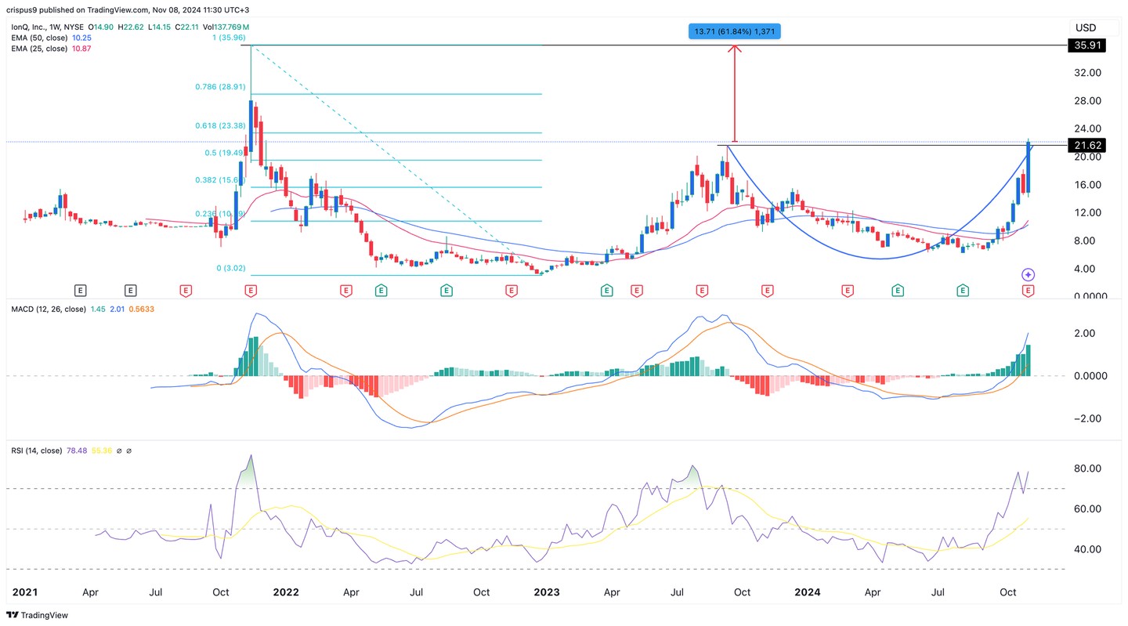This screenshot has width=1128, height=626.
Task: Open the USD currency selector on the price axis
Action: tap(1085, 28)
